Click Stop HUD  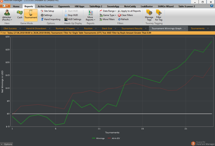coord(71,15)
